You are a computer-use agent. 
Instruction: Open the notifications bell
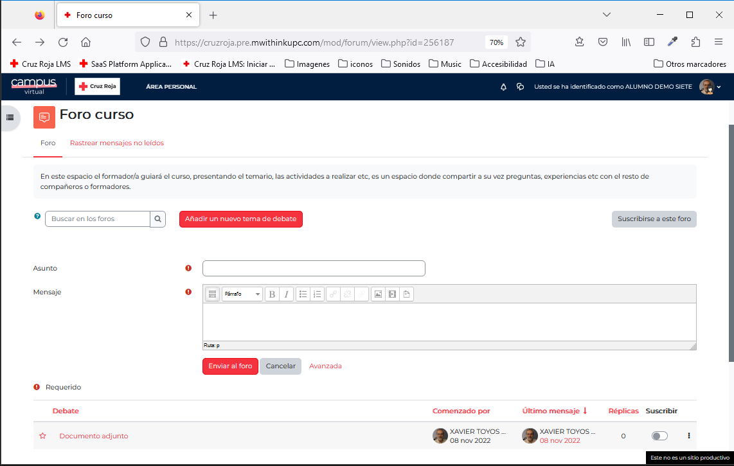click(x=503, y=87)
